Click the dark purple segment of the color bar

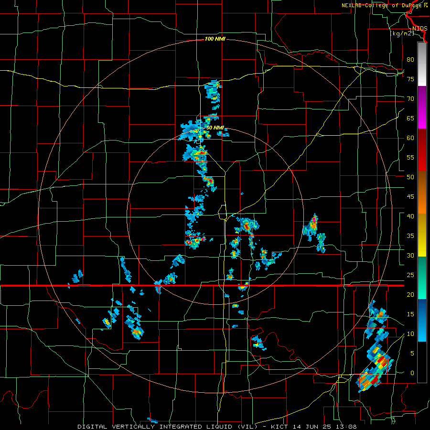tap(422, 97)
